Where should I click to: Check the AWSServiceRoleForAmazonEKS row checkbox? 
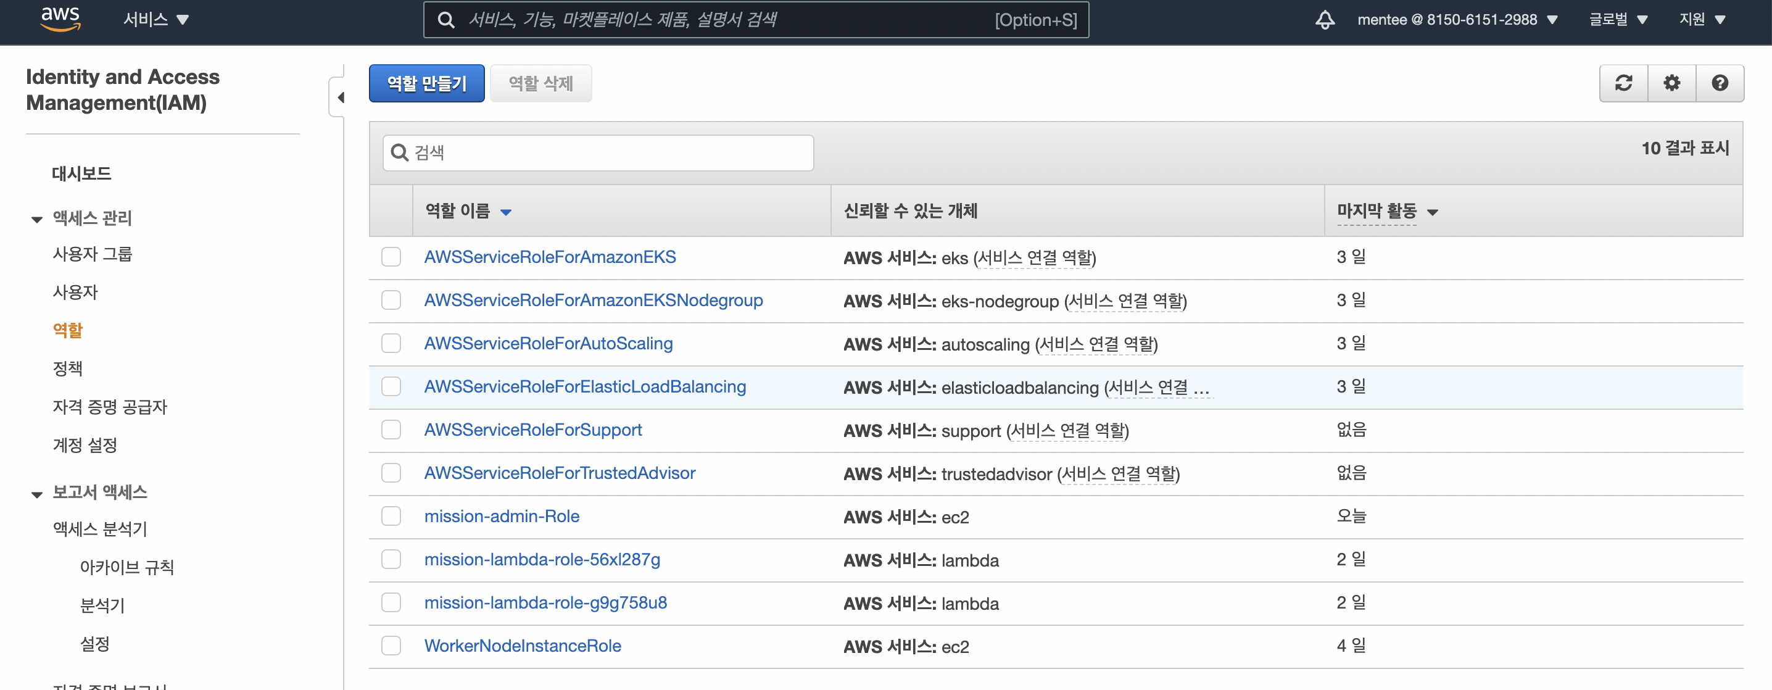pyautogui.click(x=391, y=257)
